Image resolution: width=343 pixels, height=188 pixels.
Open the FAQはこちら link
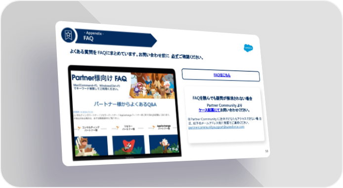[x=222, y=75]
